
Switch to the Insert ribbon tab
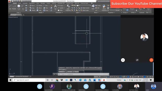coord(19,3)
